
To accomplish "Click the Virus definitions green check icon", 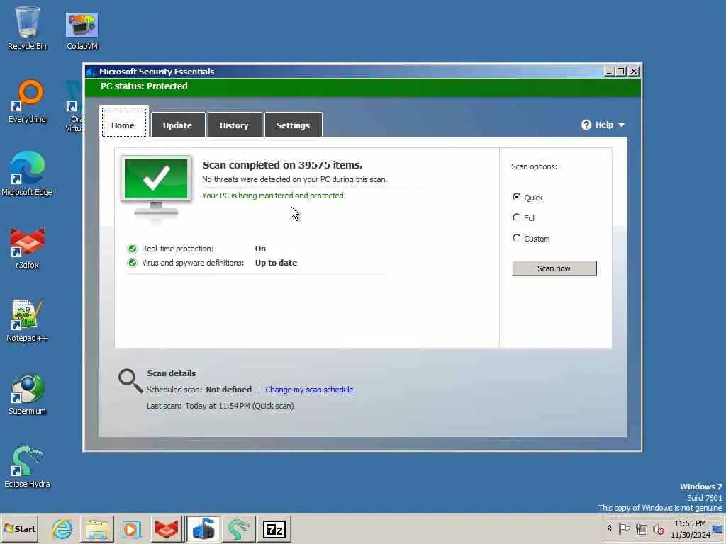I will coord(133,263).
